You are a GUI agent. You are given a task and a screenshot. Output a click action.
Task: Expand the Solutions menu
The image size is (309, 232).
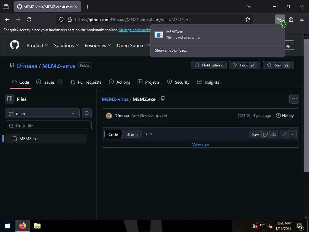(67, 45)
